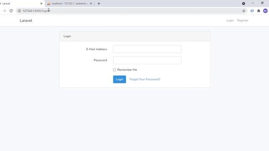Enable the Remember Me checkbox
Screen dimensions: 269x151
pyautogui.click(x=114, y=70)
